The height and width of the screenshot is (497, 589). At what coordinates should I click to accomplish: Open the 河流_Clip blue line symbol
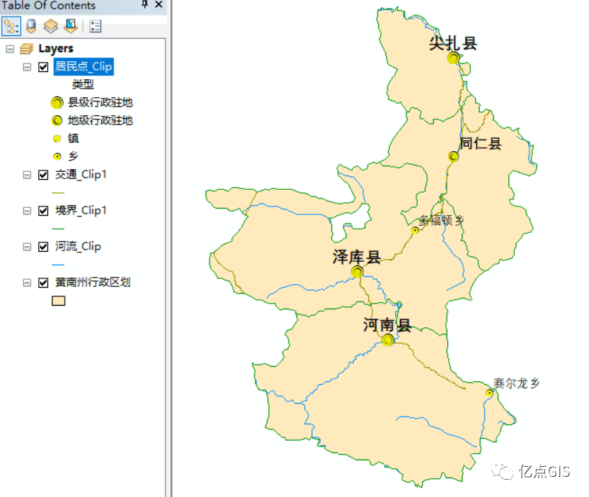[x=58, y=265]
